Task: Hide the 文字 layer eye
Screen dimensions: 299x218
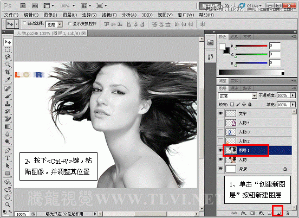Action: click(220, 113)
